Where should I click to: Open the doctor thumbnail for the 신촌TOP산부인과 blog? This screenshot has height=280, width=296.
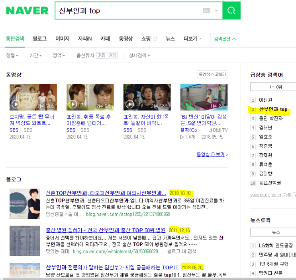25,204
